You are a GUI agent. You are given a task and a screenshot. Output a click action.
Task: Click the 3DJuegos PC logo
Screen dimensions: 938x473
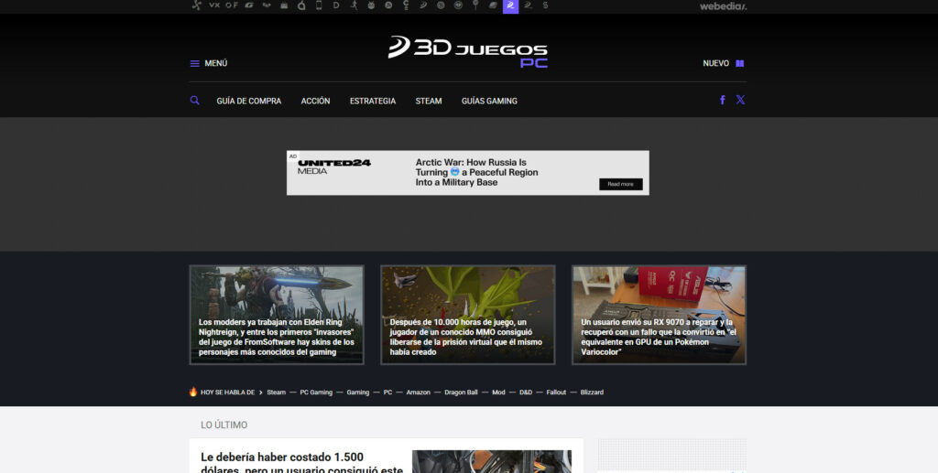click(468, 52)
